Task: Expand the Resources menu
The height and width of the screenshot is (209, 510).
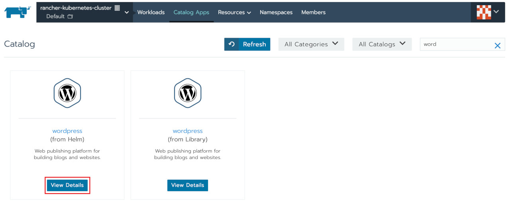Action: 234,12
